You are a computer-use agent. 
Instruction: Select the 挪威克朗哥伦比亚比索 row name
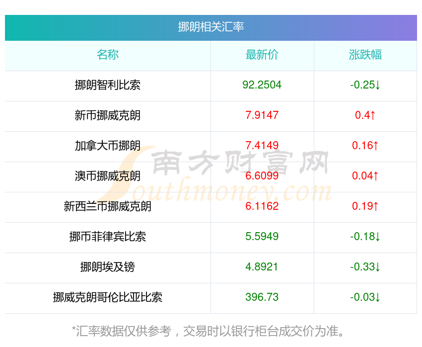[x=108, y=297]
